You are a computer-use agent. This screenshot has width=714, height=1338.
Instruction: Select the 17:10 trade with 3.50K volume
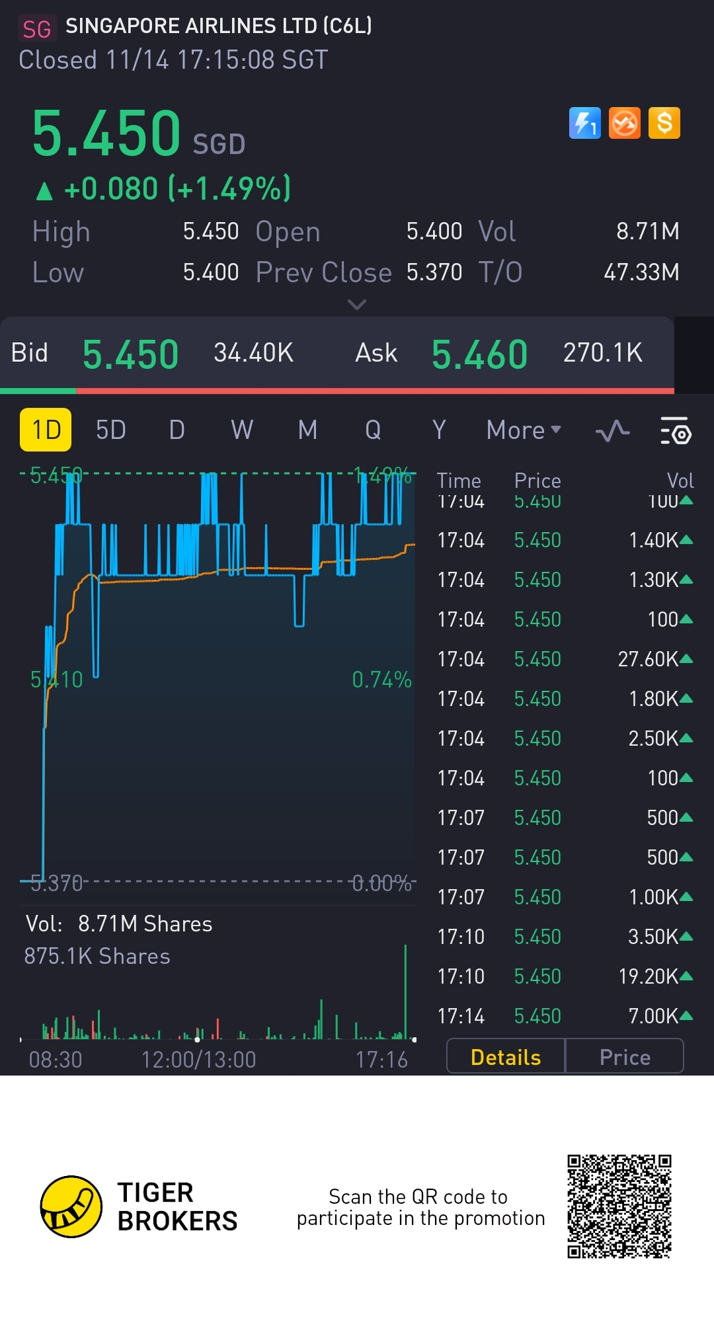click(565, 937)
